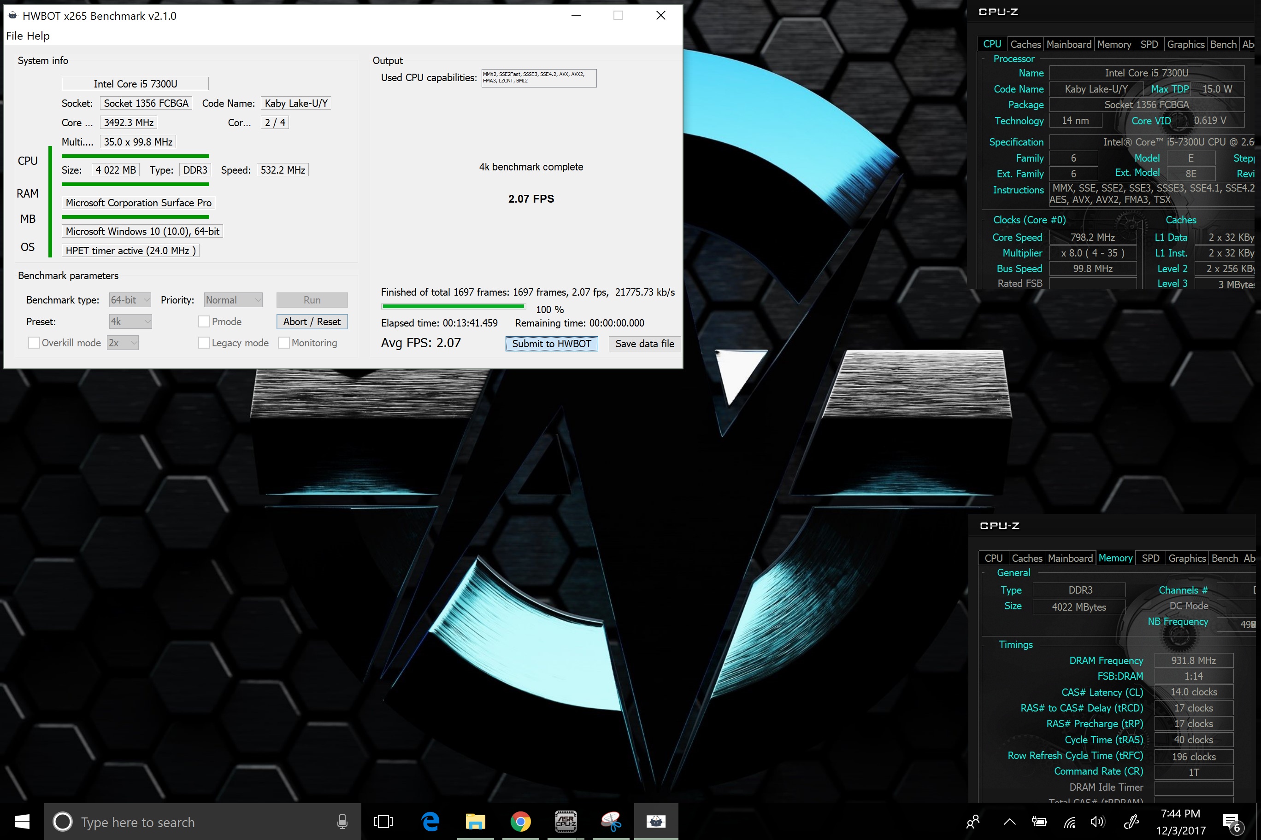The height and width of the screenshot is (840, 1261).
Task: Open the Action Center notifications icon
Action: coord(1232,823)
